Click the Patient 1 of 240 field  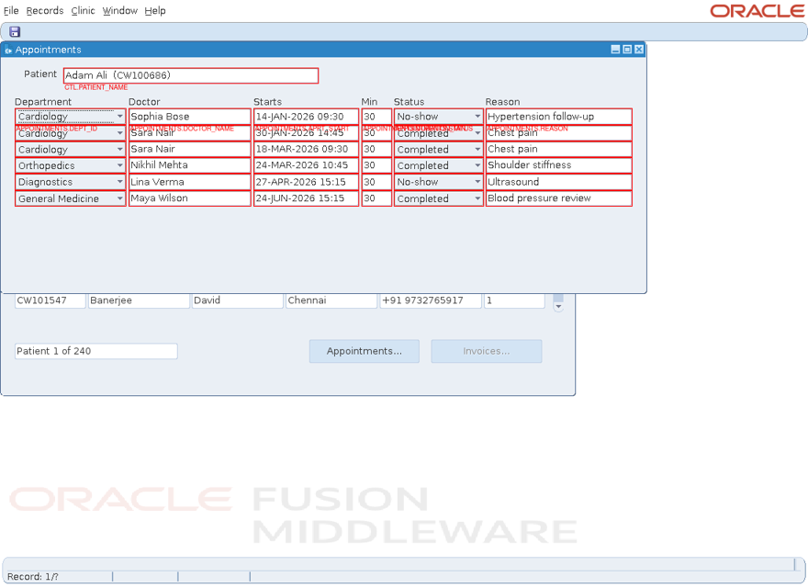96,351
